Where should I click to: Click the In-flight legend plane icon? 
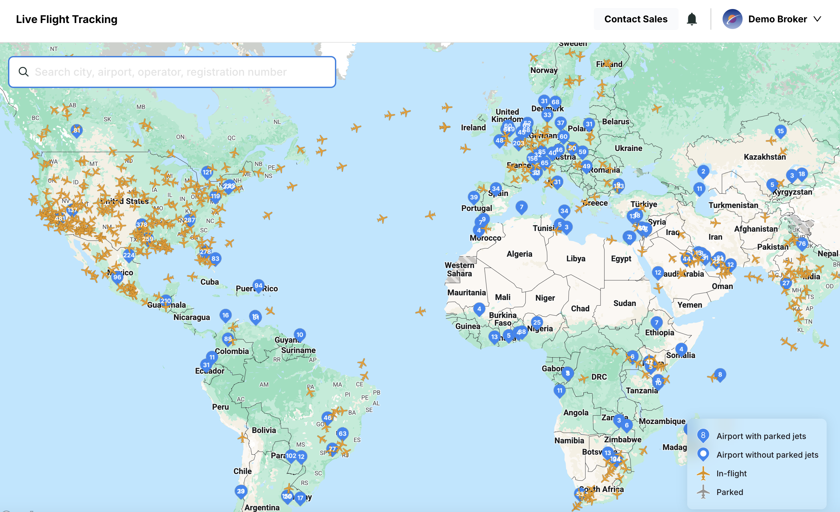click(703, 474)
